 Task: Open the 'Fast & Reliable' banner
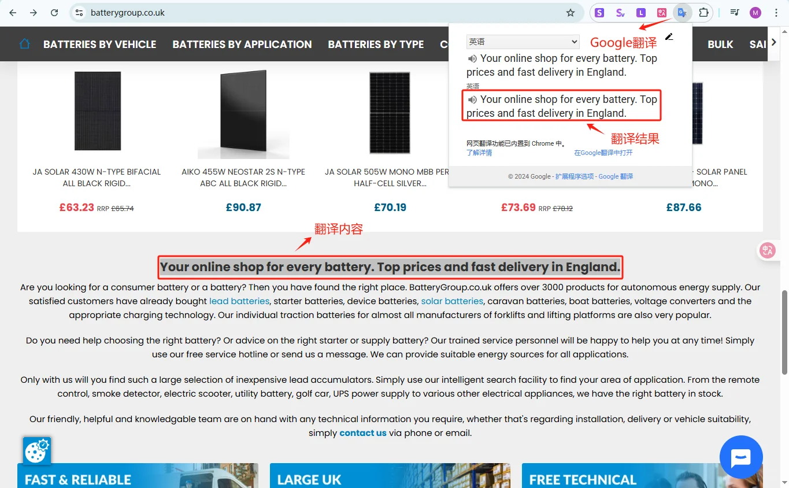(138, 475)
